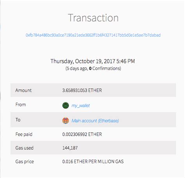Click the To row label
The height and width of the screenshot is (178, 185).
(18, 120)
